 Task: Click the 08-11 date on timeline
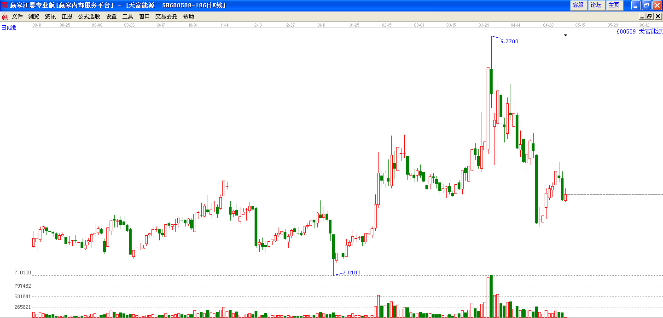pyautogui.click(x=37, y=25)
